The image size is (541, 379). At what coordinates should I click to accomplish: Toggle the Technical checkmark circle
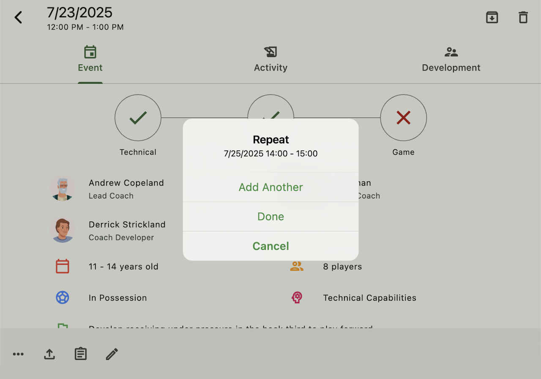point(138,118)
